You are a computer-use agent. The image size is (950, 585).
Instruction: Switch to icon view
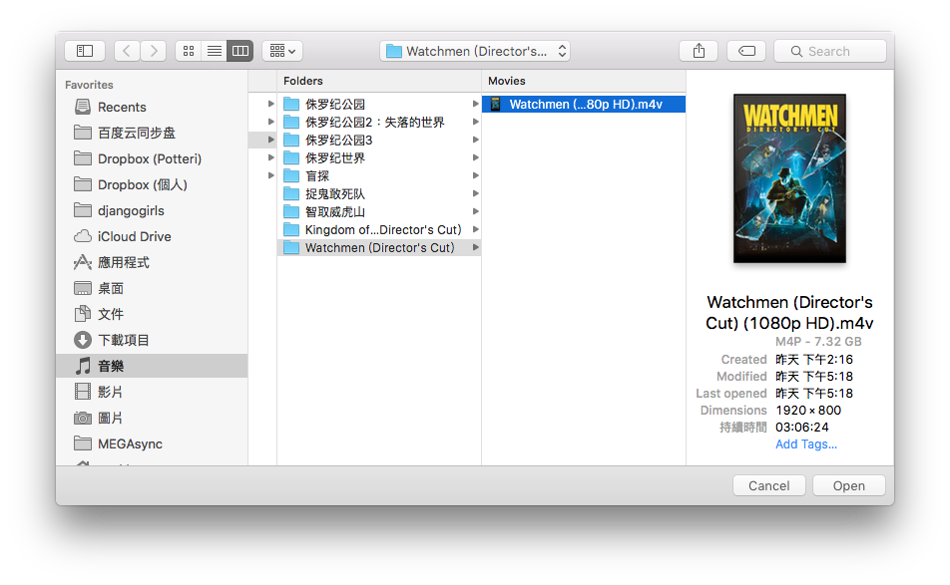tap(189, 51)
